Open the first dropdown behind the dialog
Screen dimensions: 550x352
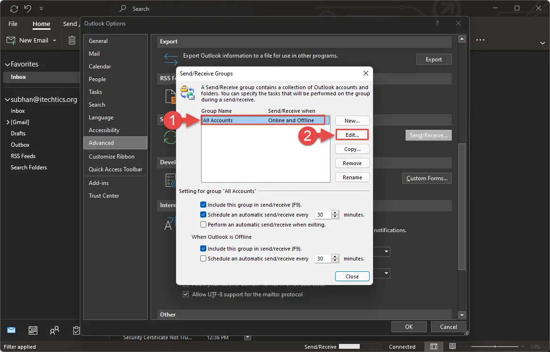(386, 251)
